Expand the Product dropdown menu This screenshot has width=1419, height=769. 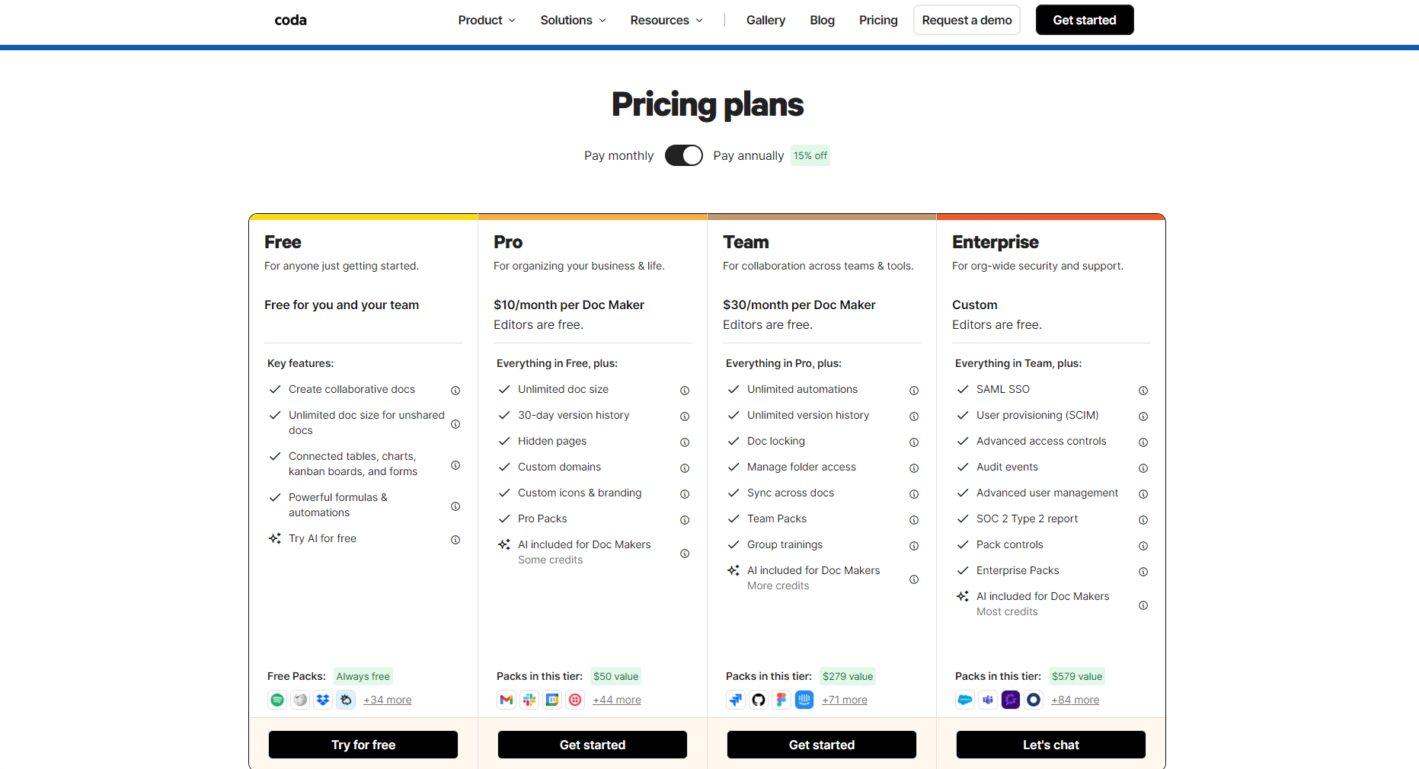(x=487, y=21)
